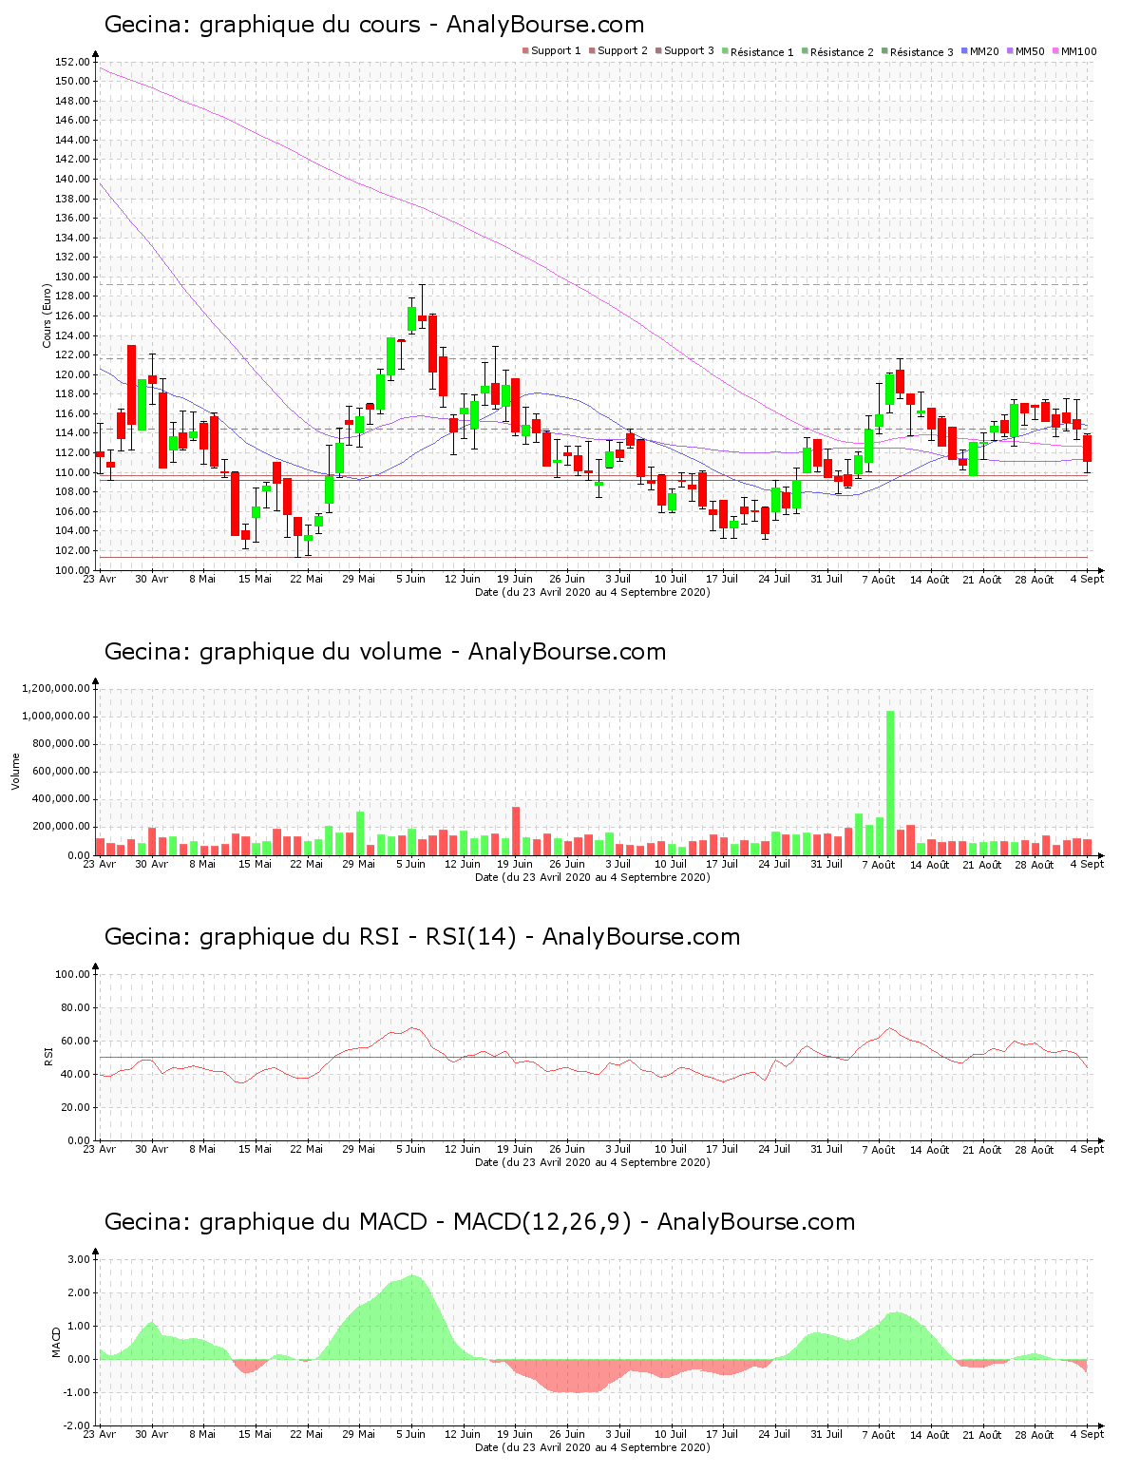Click the 80.00 RSI axis value
Viewport: 1140px width, 1473px height.
click(76, 1008)
